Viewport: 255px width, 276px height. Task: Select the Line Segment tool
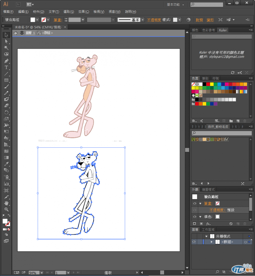[6, 74]
